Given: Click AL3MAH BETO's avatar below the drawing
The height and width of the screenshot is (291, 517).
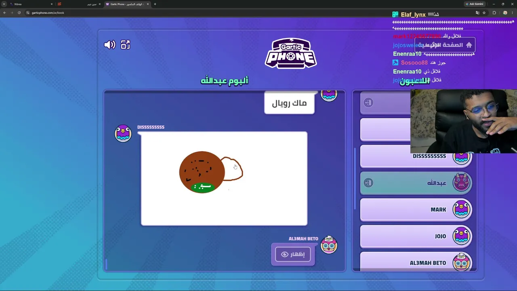Looking at the screenshot, I should [x=329, y=245].
